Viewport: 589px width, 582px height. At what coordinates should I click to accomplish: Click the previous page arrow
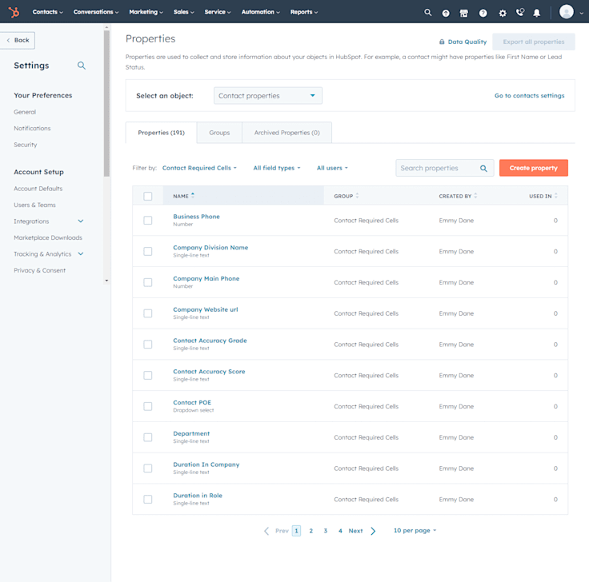(266, 531)
